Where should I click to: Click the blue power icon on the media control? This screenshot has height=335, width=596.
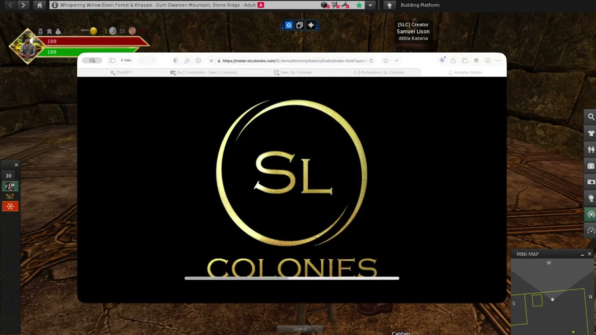point(289,25)
